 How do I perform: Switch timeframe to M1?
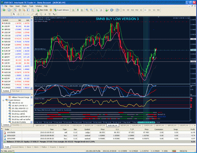(124, 10)
